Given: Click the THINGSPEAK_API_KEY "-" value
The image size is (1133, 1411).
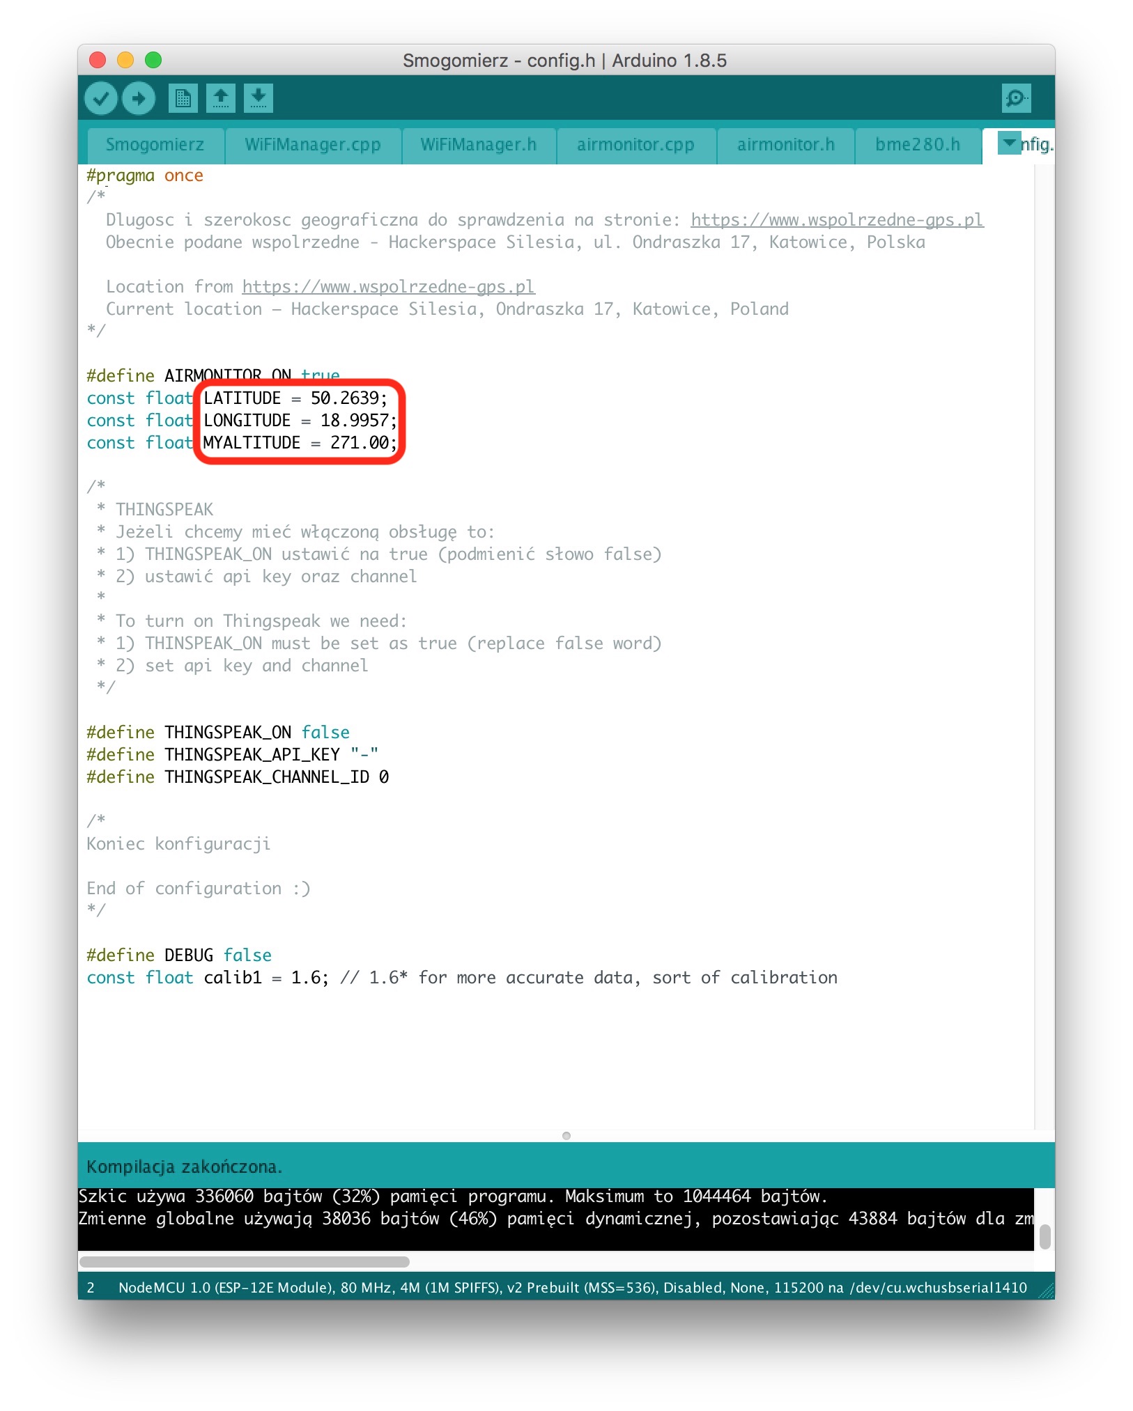Looking at the screenshot, I should point(364,755).
